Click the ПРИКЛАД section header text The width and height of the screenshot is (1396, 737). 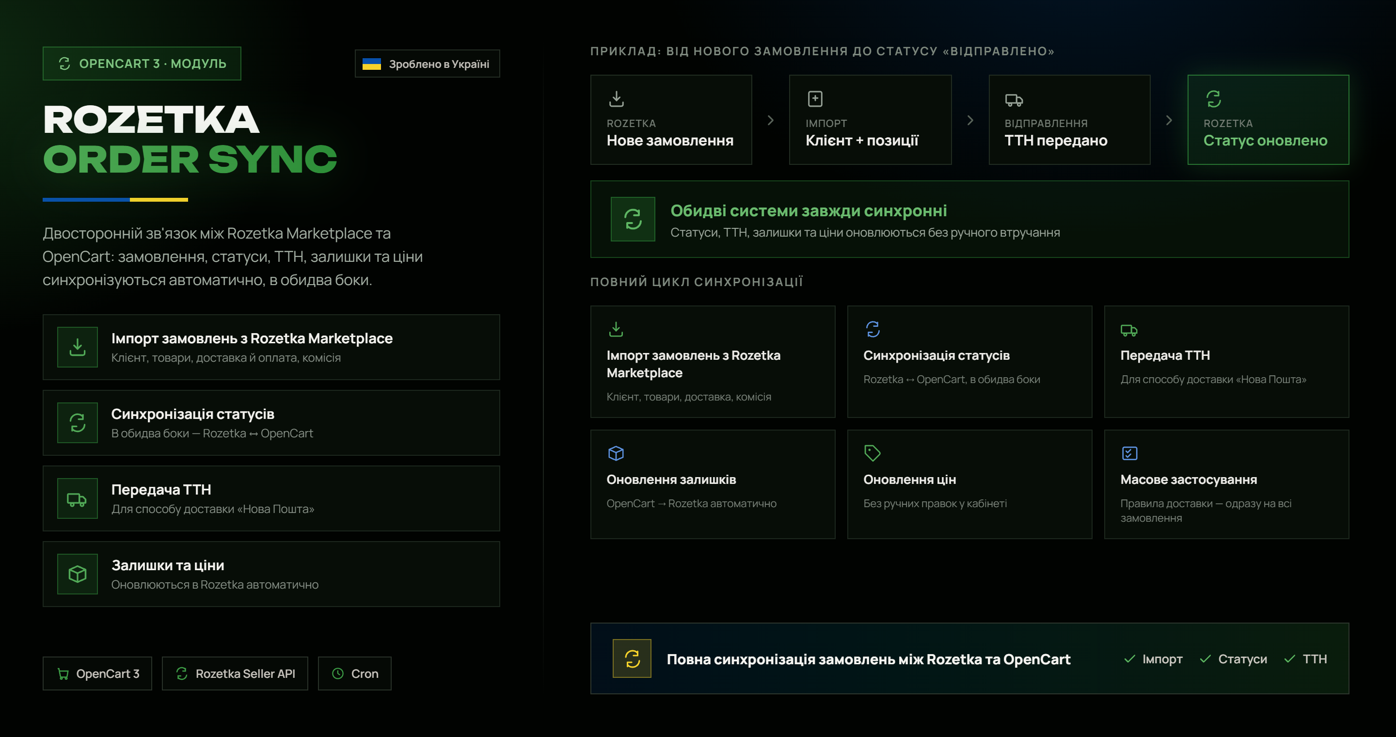pyautogui.click(x=822, y=51)
